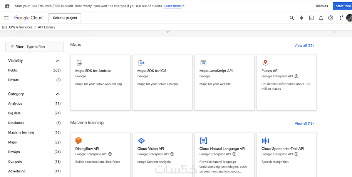352x177 pixels.
Task: Activate Cloud Shell terminal icon
Action: (311, 18)
